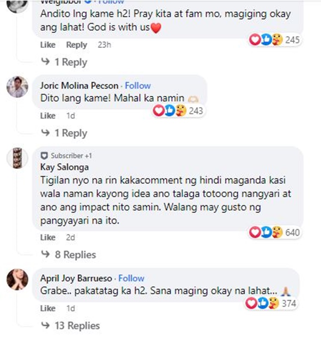
Task: View the 640 reactions count
Action: click(x=292, y=232)
